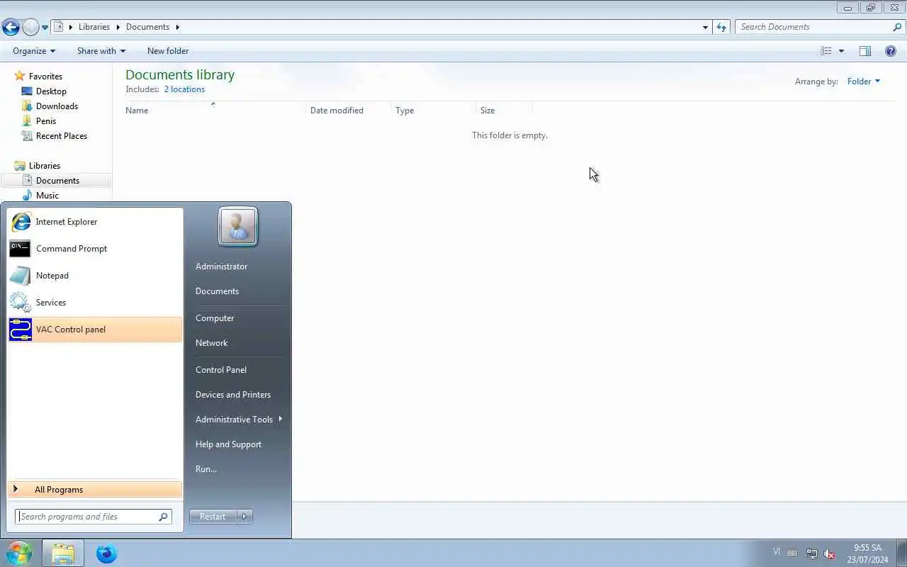Open the Thunderbird taskbar icon
907x567 pixels.
click(x=107, y=553)
